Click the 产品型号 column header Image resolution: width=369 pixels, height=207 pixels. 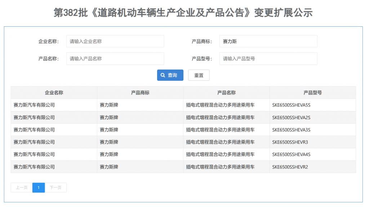coord(312,93)
